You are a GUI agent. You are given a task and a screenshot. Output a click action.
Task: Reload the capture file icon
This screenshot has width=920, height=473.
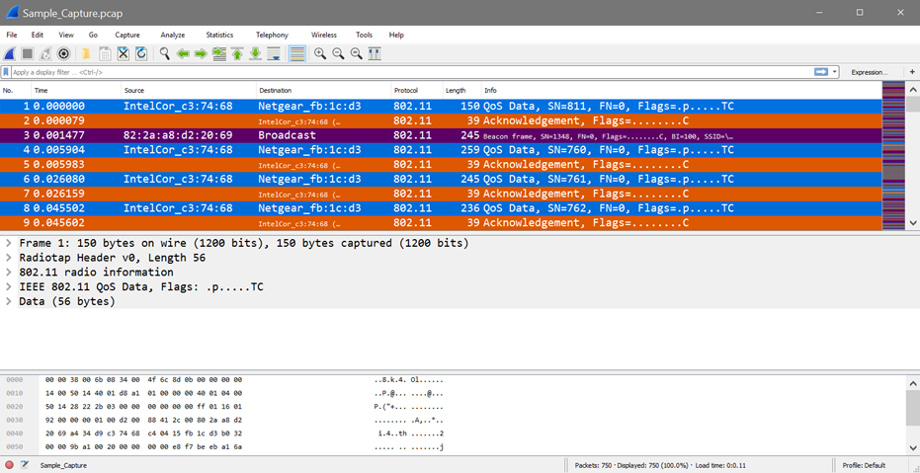pyautogui.click(x=140, y=54)
